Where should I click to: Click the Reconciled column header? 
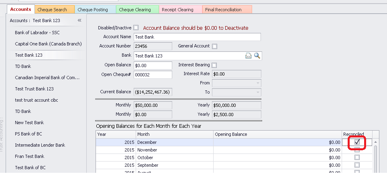click(x=357, y=134)
